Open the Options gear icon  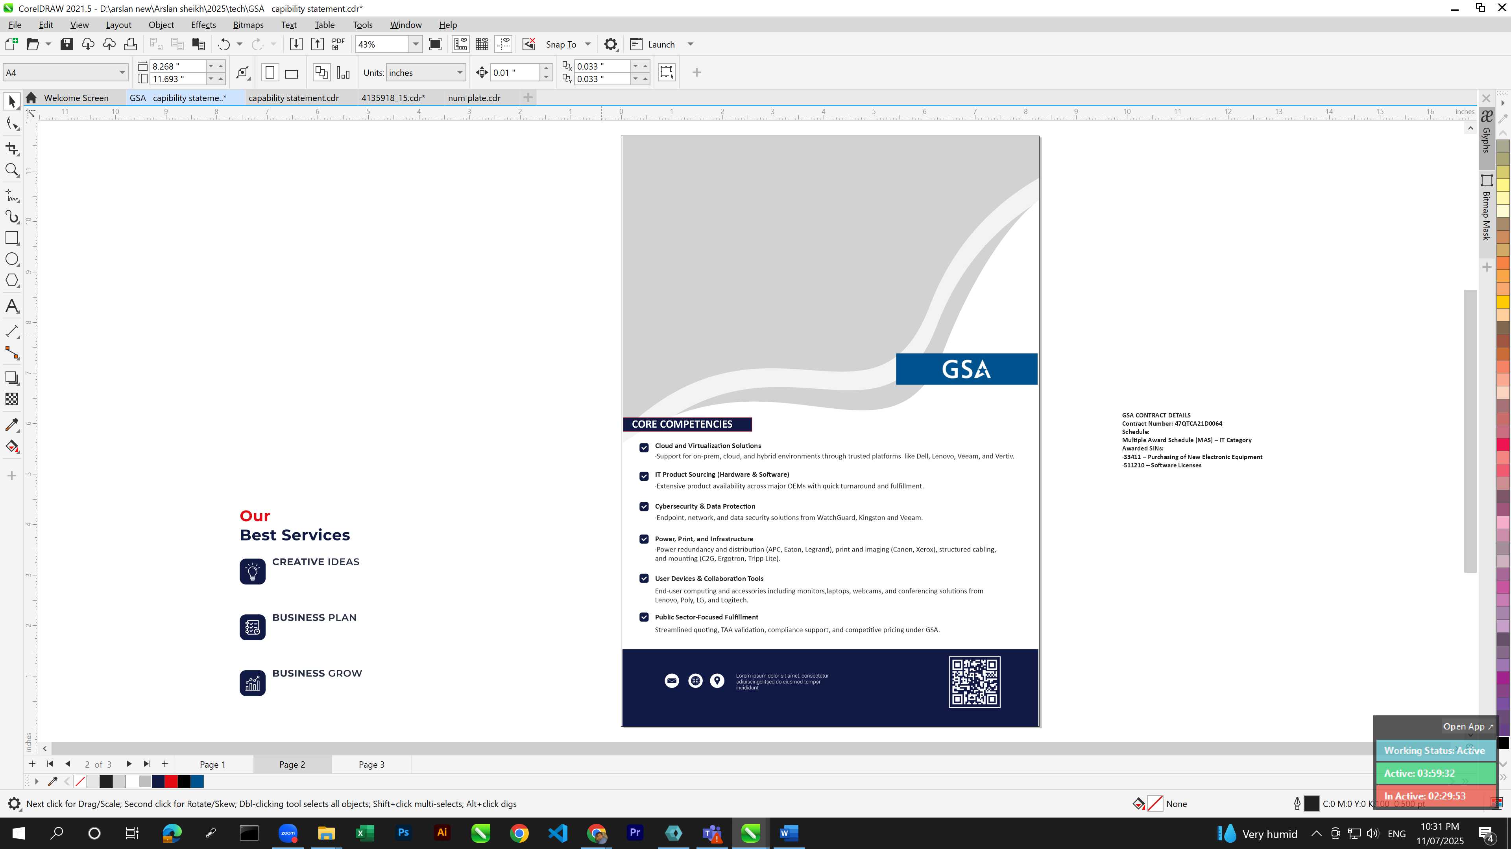point(611,44)
